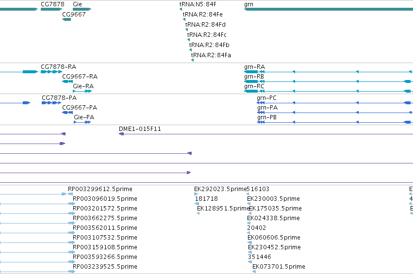Click the tRNA:N5:84F arrowhead glyph
The width and height of the screenshot is (413, 274).
[181, 9]
